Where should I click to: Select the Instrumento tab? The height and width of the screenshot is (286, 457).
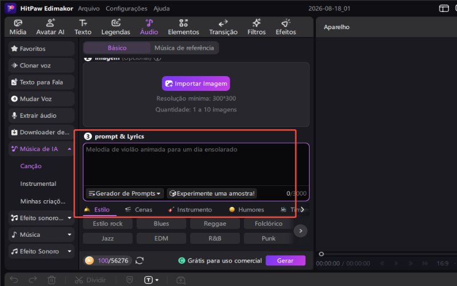(x=190, y=209)
